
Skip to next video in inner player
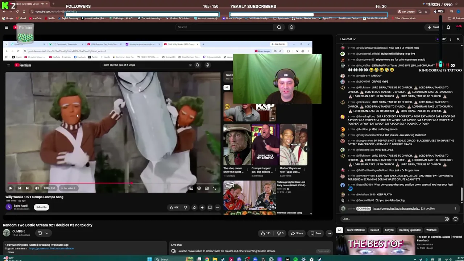27,188
